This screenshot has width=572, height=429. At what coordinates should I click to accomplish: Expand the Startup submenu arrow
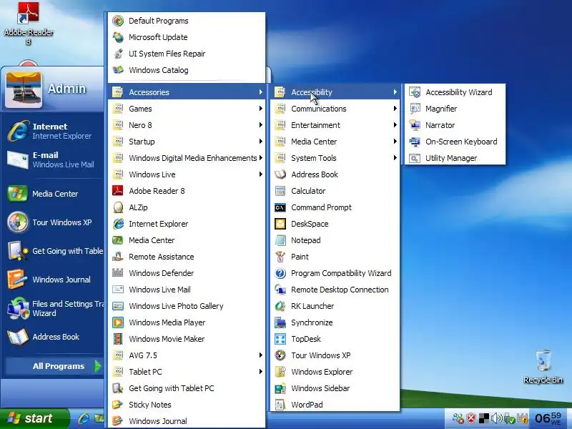pyautogui.click(x=260, y=141)
